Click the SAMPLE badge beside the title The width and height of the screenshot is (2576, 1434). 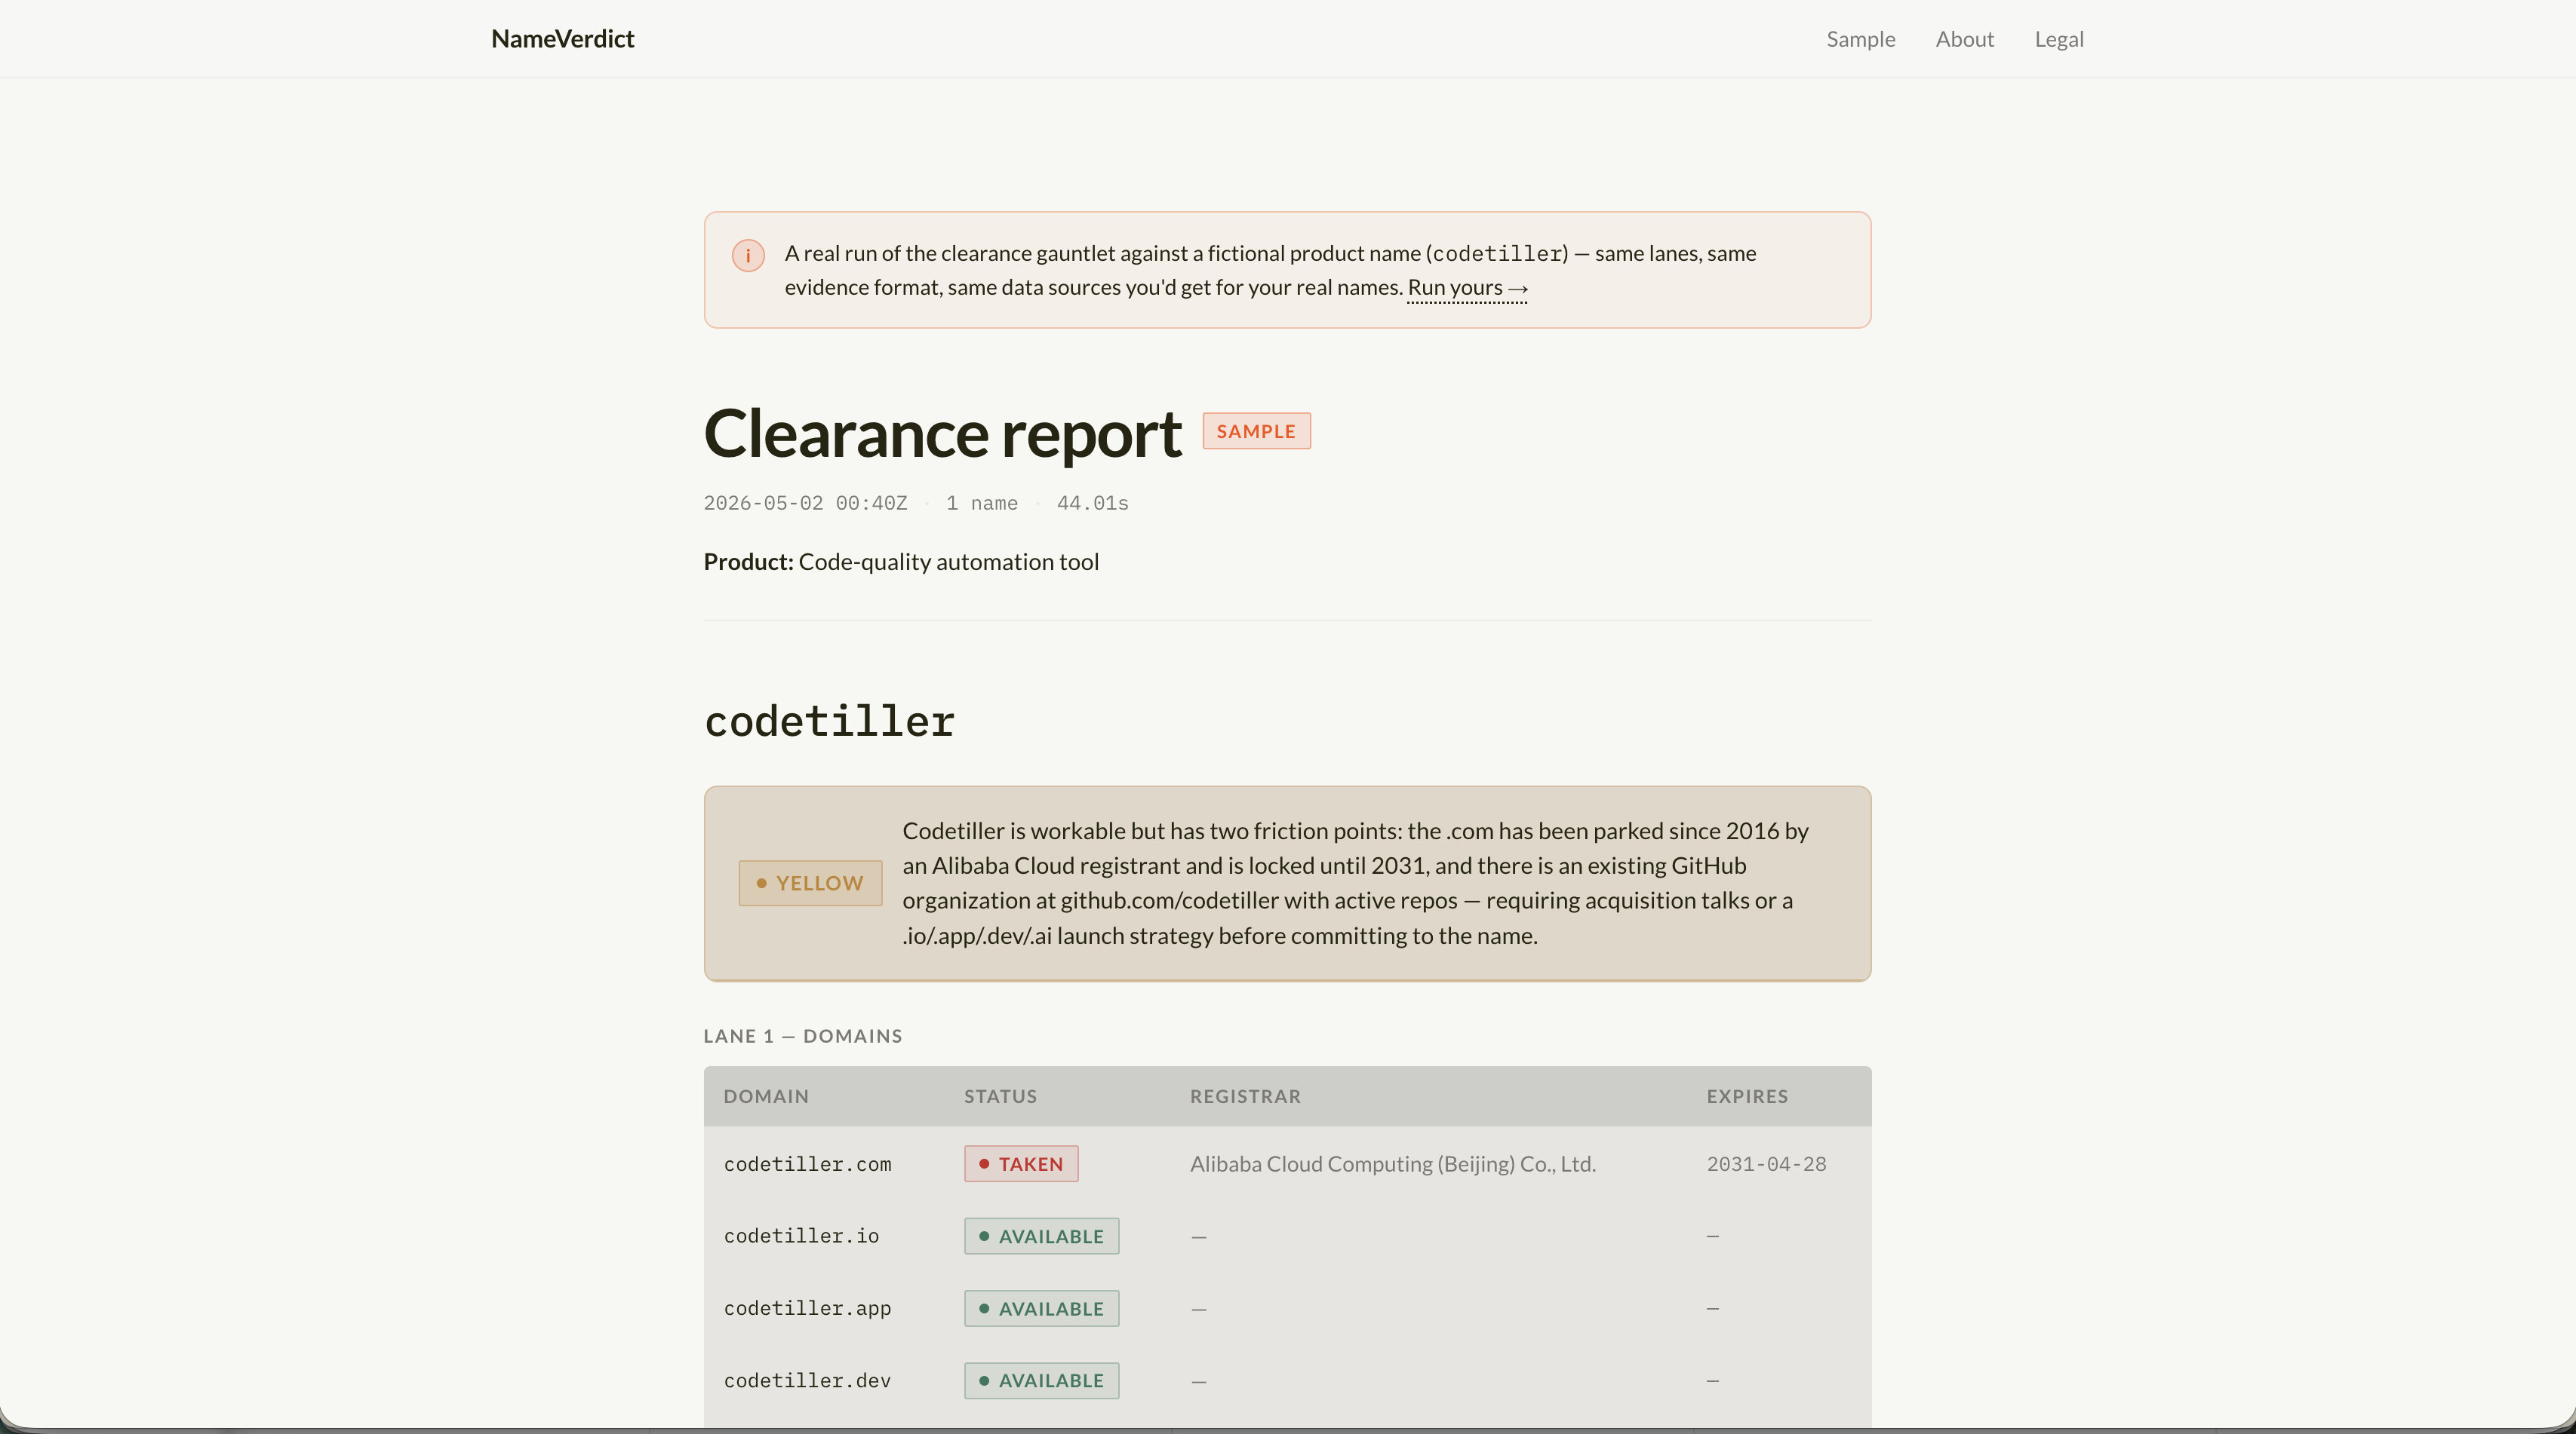[x=1256, y=432]
